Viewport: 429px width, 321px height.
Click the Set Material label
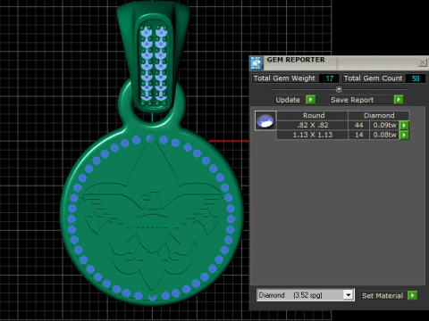pyautogui.click(x=383, y=296)
